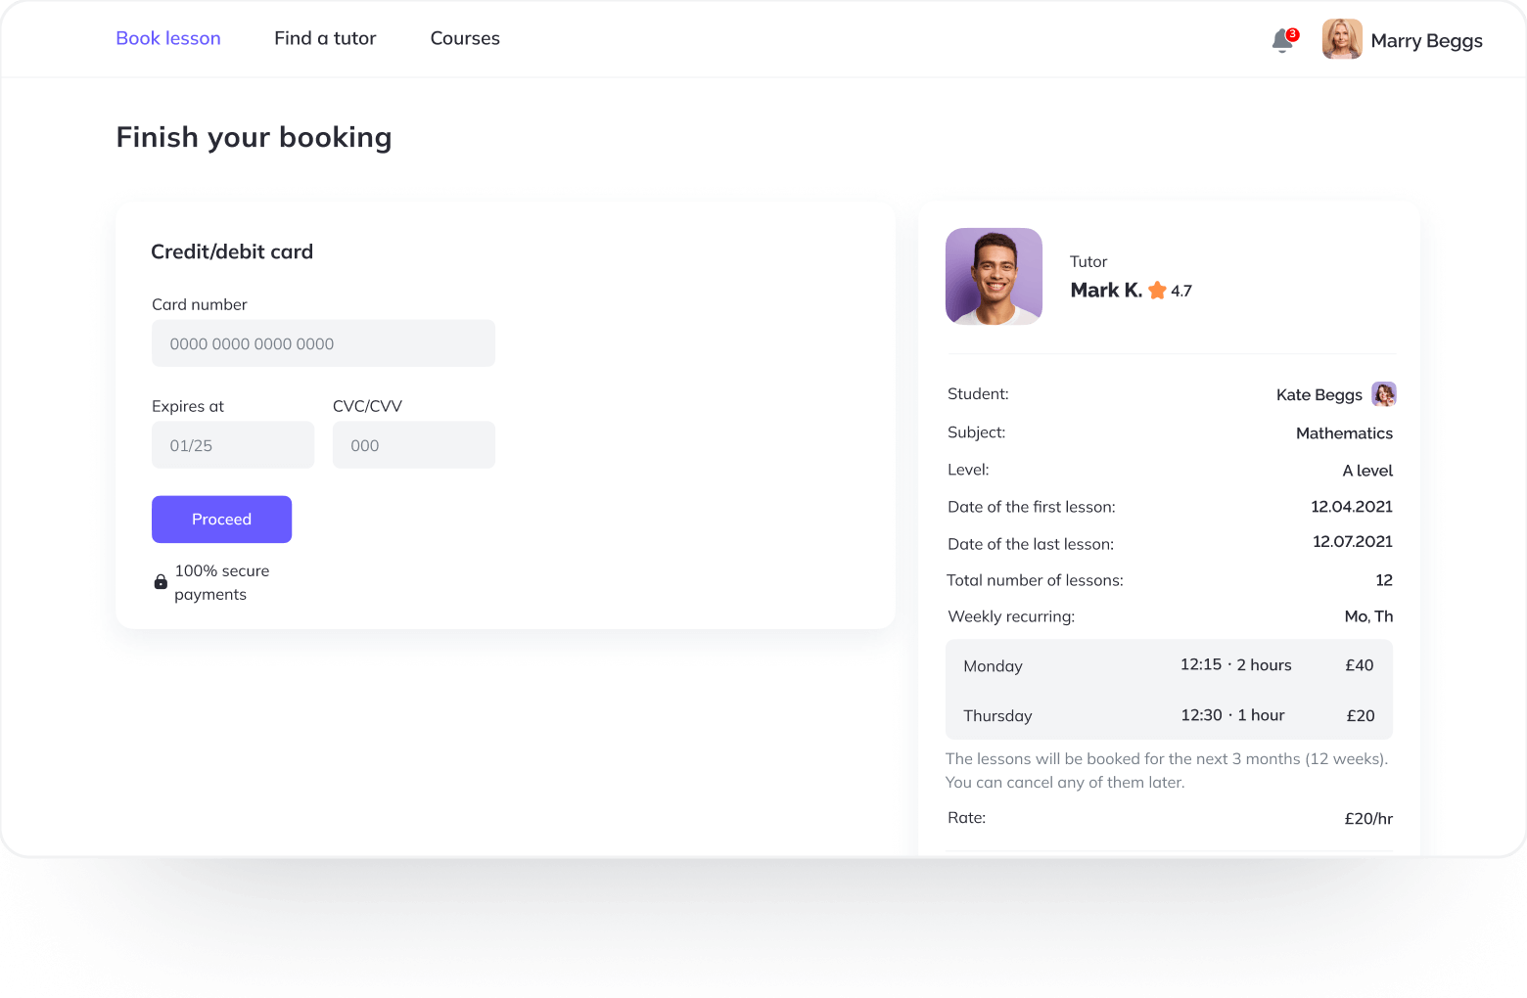Click the Finish your booking heading
The width and height of the screenshot is (1527, 998).
254,137
